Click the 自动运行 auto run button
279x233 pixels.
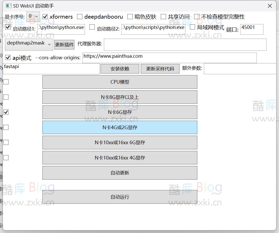point(120,197)
